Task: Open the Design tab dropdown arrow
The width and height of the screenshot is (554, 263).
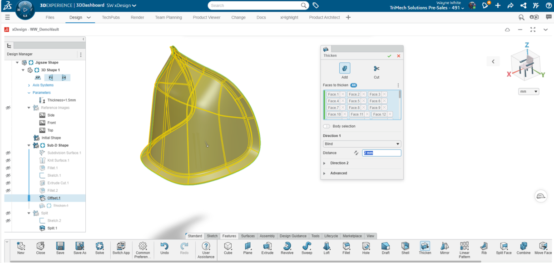Action: click(x=89, y=18)
